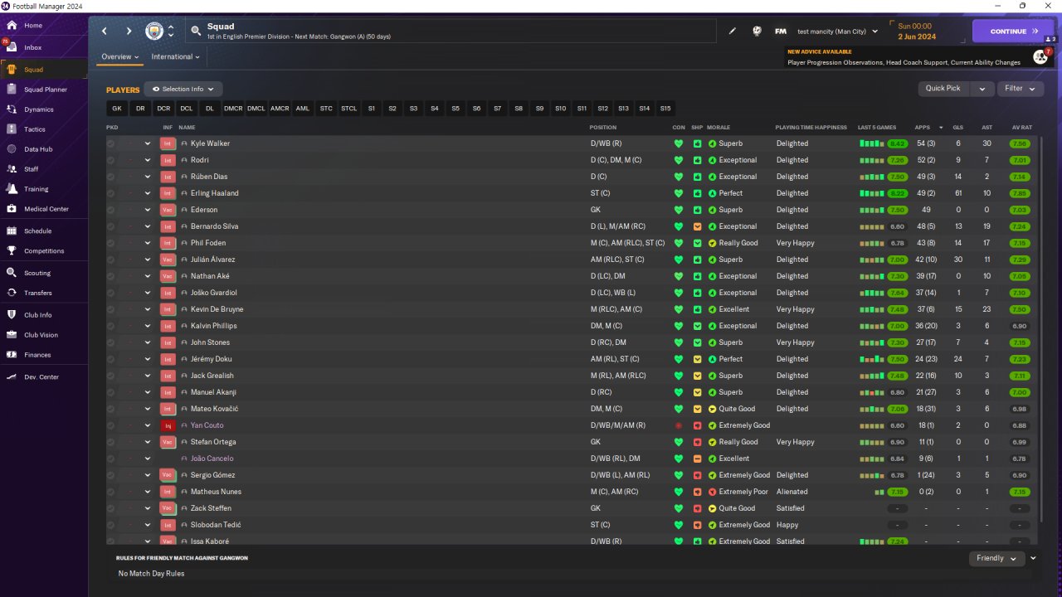Screen dimensions: 1062x597
Task: Open the Filter dropdown
Action: (1020, 89)
